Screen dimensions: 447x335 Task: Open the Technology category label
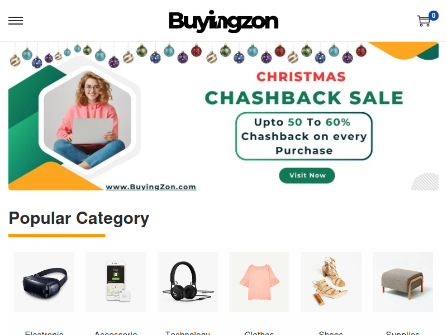coord(188,333)
